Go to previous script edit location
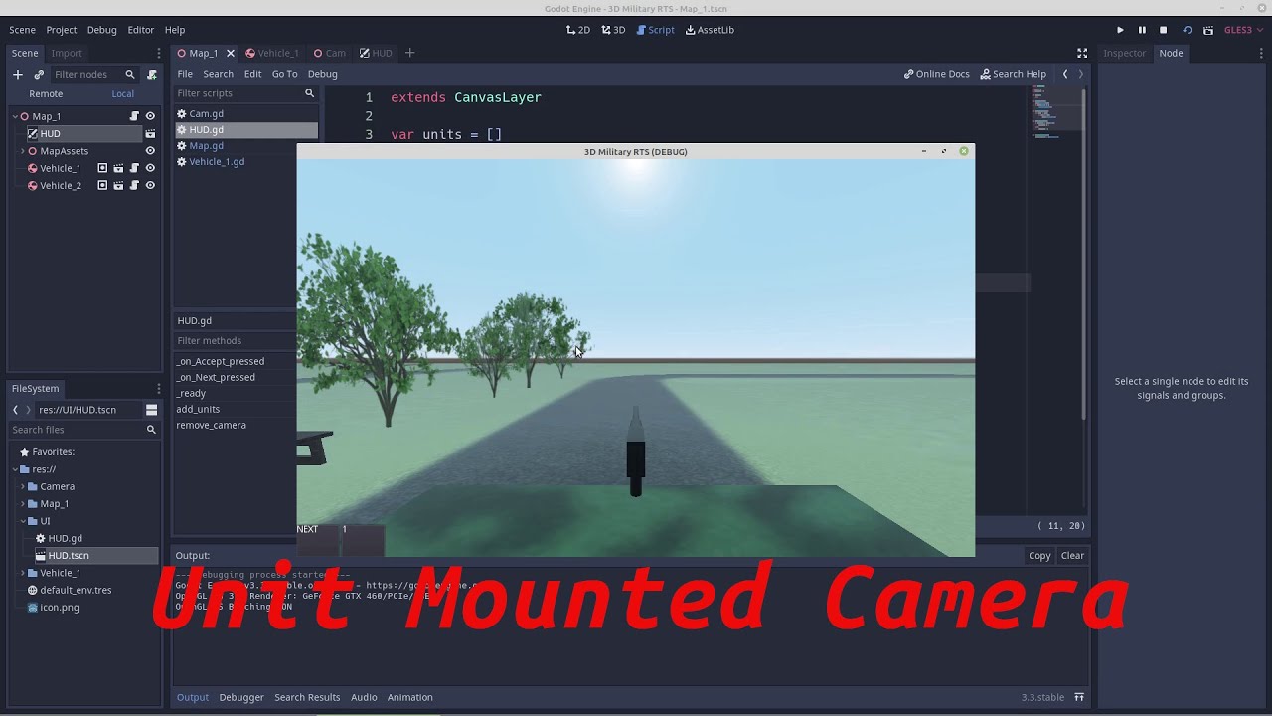 point(1065,74)
